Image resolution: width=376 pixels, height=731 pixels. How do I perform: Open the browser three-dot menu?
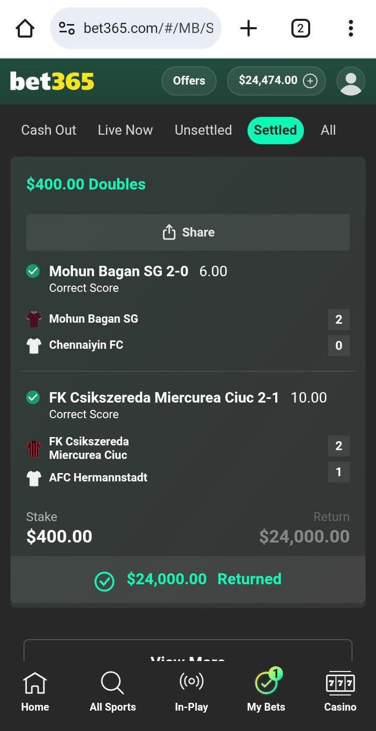pyautogui.click(x=350, y=28)
